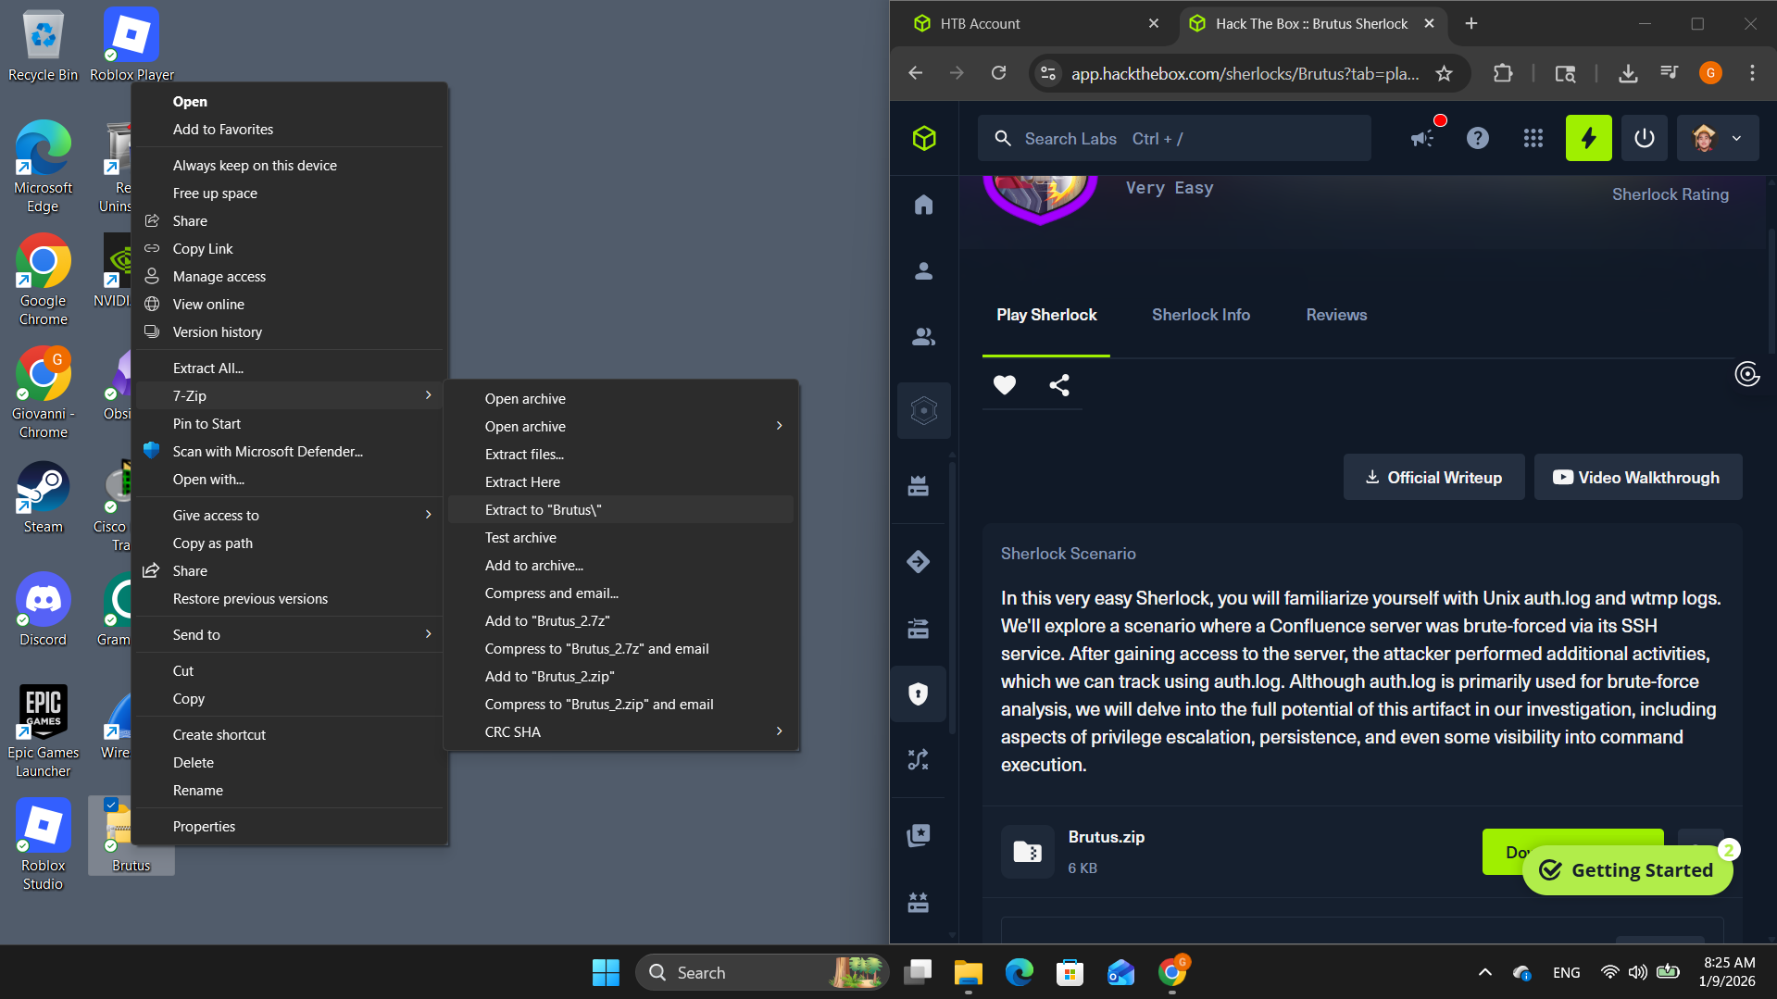Screen dimensions: 1777x999
Task: Open the Recycle Bin desktop icon
Action: point(43,46)
